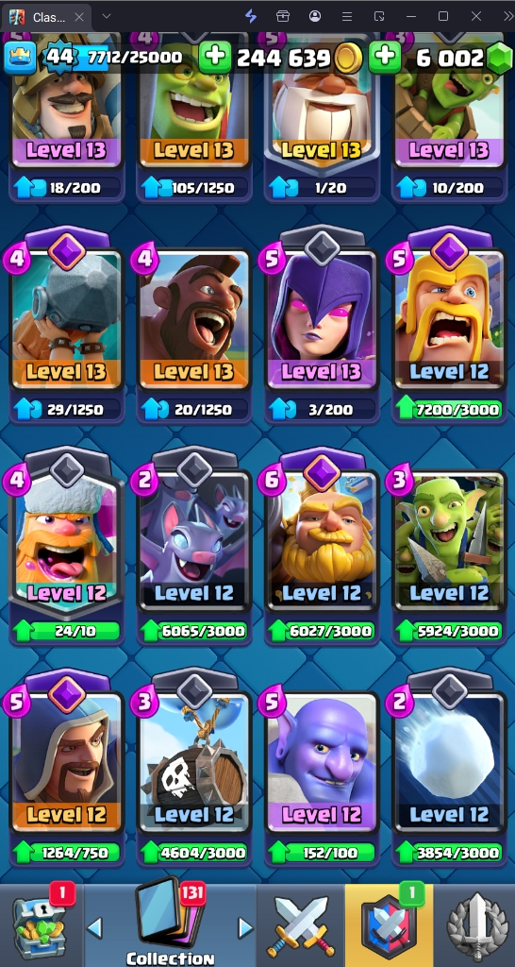This screenshot has height=967, width=515.
Task: Open the Clan shield tab
Action: click(x=390, y=925)
